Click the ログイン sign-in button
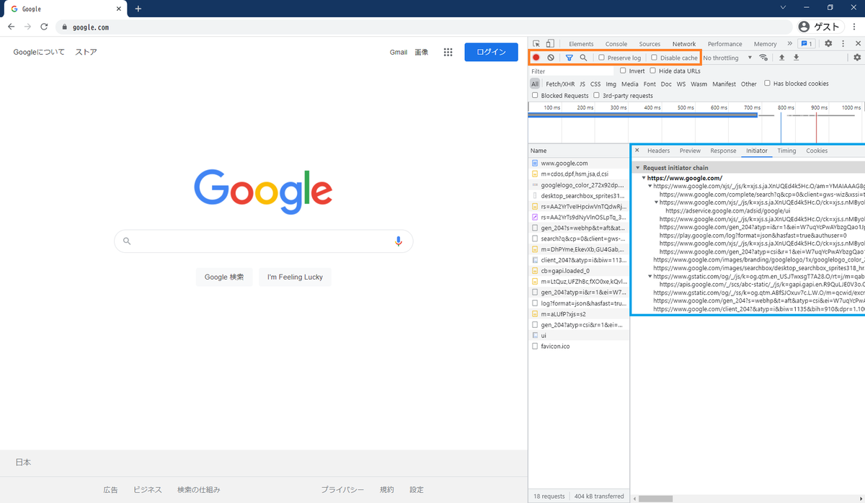Image resolution: width=865 pixels, height=503 pixels. point(492,52)
